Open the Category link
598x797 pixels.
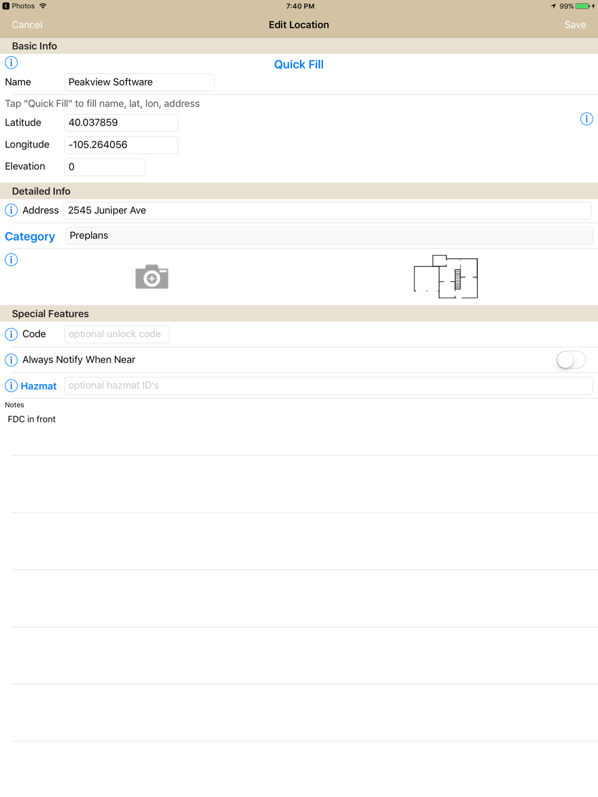tap(30, 237)
